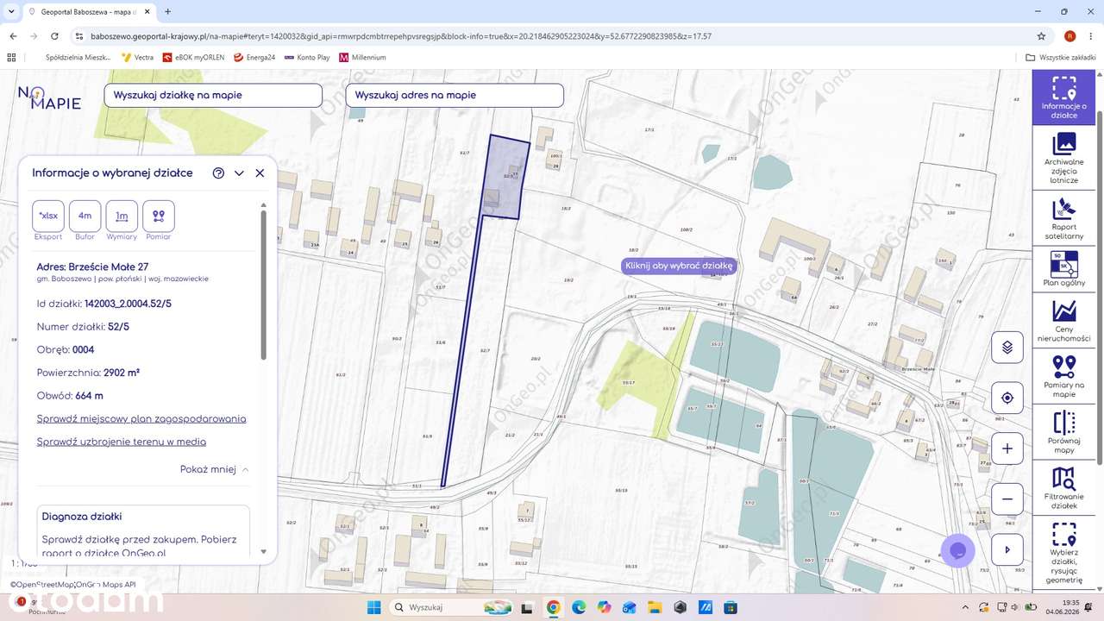The width and height of the screenshot is (1104, 621).
Task: Collapse details with Pokaż mniej
Action: pos(215,469)
